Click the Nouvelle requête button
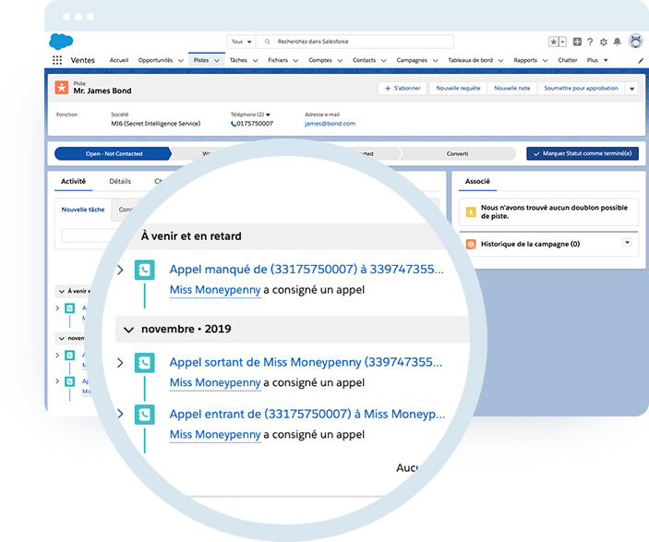Screen dimensions: 649x542 [x=458, y=89]
